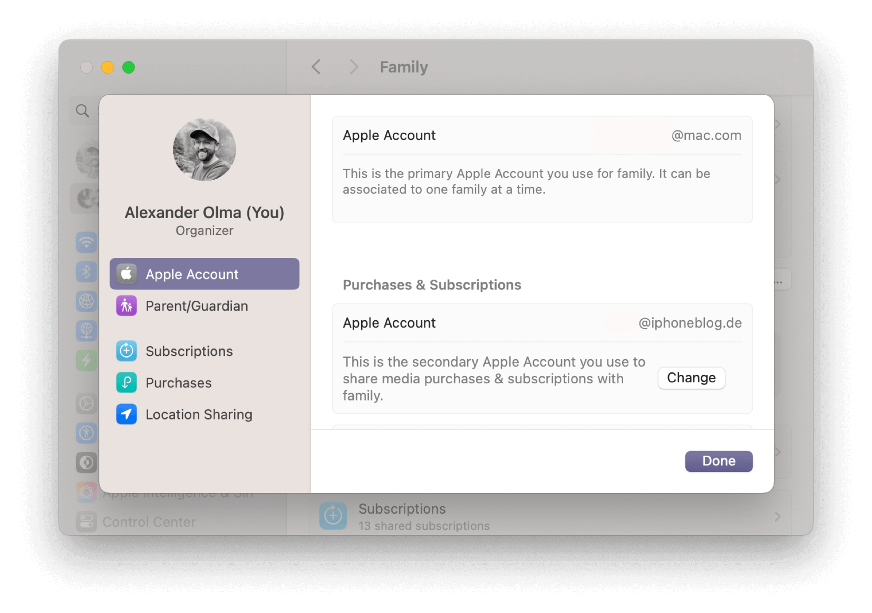872x613 pixels.
Task: Click the Purchases & Subscriptions heading
Action: (432, 285)
